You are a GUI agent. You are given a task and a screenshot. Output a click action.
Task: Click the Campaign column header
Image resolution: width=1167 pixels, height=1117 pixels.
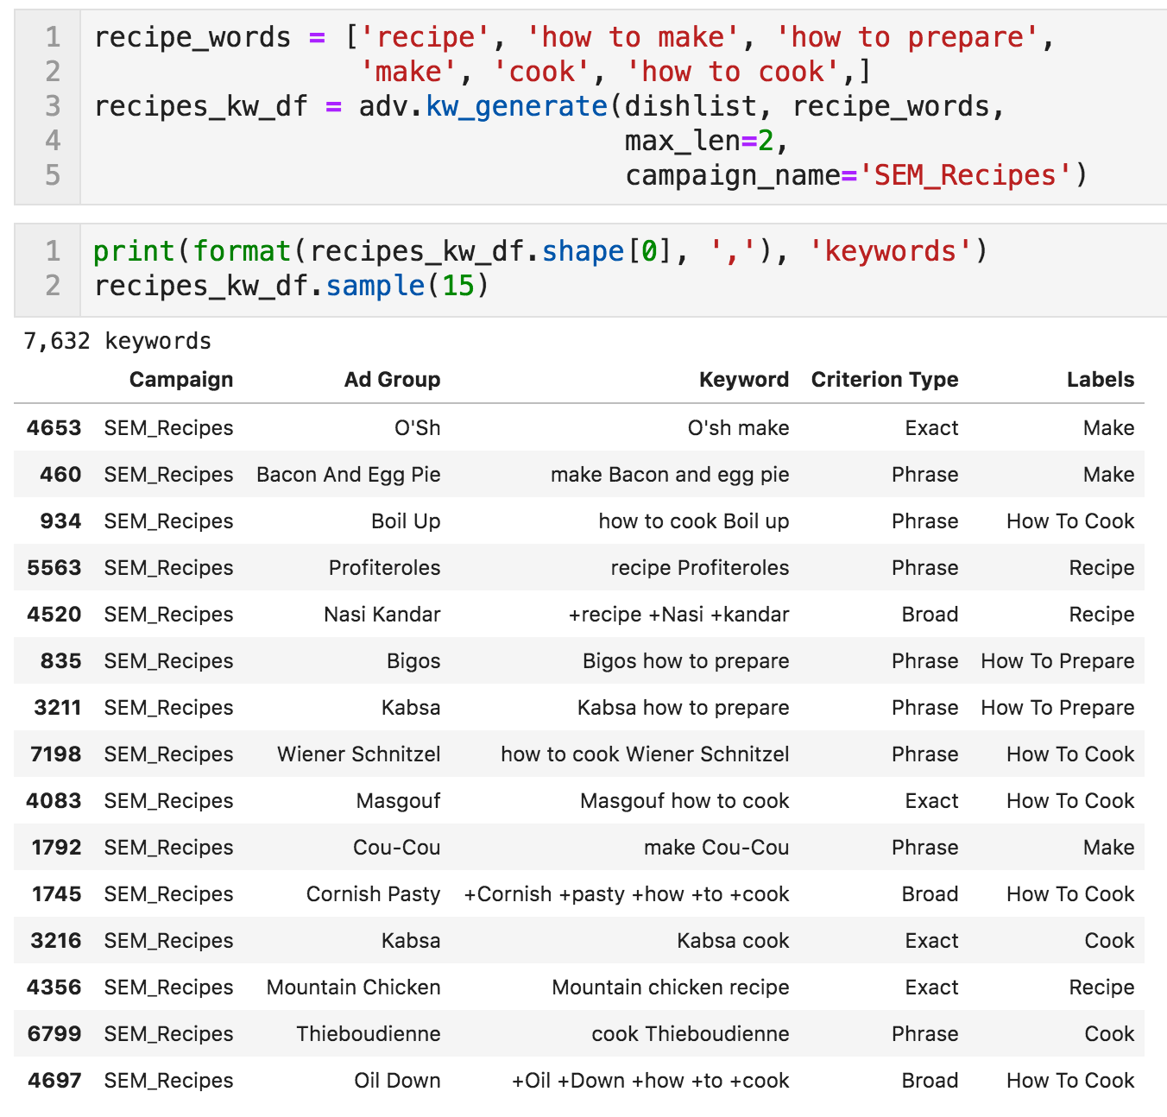[180, 380]
